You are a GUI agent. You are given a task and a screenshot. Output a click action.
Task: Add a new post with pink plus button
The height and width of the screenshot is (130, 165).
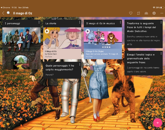coord(157,123)
